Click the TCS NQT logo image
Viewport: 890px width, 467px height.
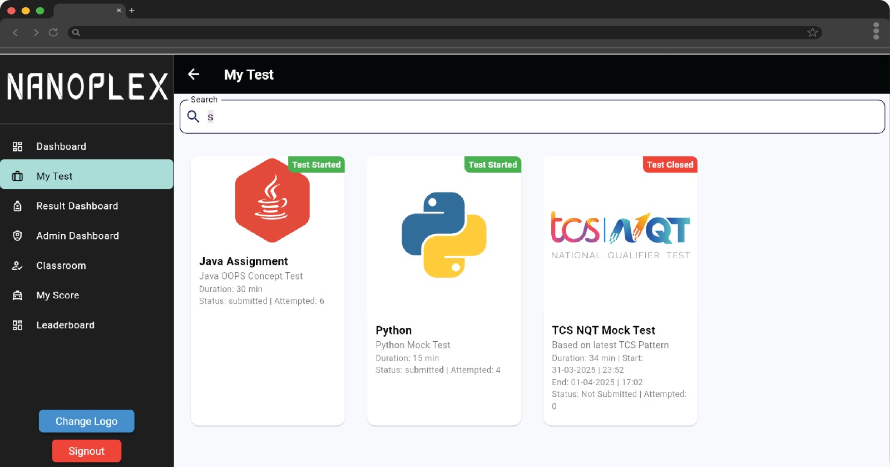click(x=620, y=235)
